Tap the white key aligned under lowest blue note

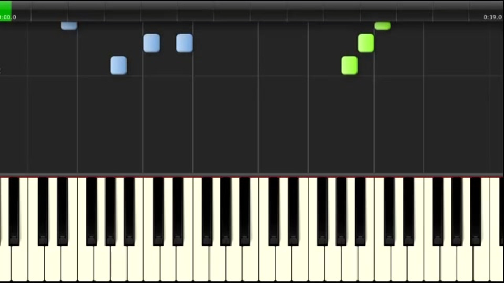pyautogui.click(x=119, y=263)
